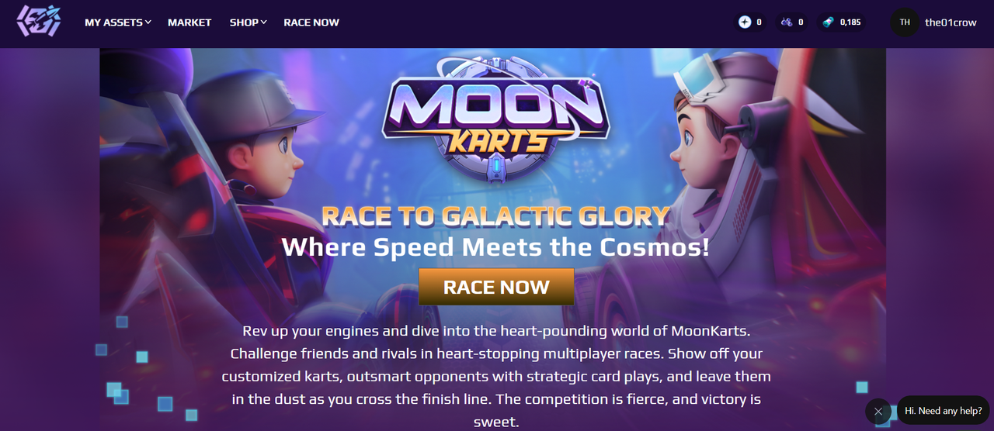Open the SHOP menu label

[x=244, y=22]
